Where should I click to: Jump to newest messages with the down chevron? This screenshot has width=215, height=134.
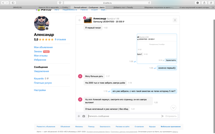(173, 108)
